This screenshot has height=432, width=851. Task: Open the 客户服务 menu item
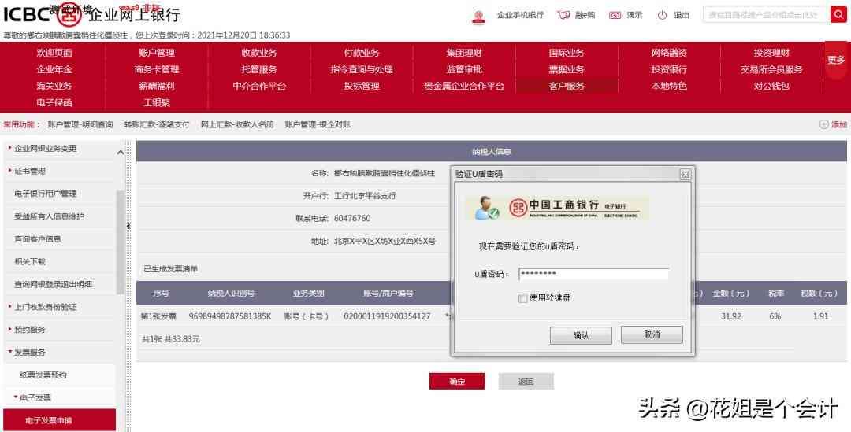click(566, 87)
